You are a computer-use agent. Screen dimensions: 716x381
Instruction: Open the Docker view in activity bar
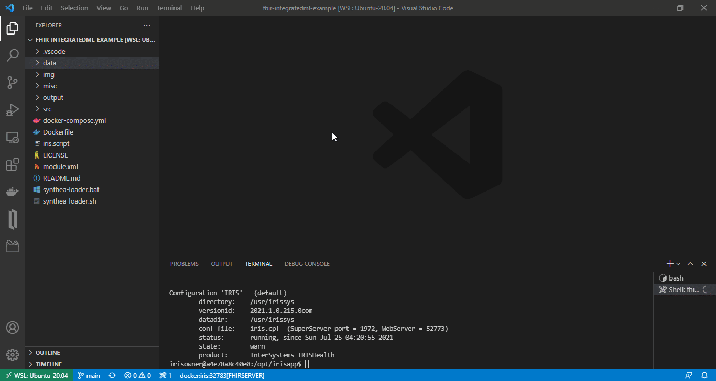click(13, 192)
